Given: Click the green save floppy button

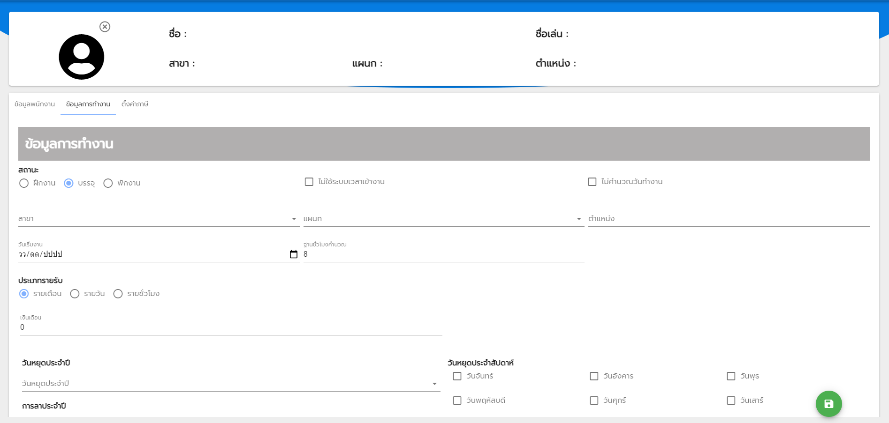Looking at the screenshot, I should [x=828, y=404].
